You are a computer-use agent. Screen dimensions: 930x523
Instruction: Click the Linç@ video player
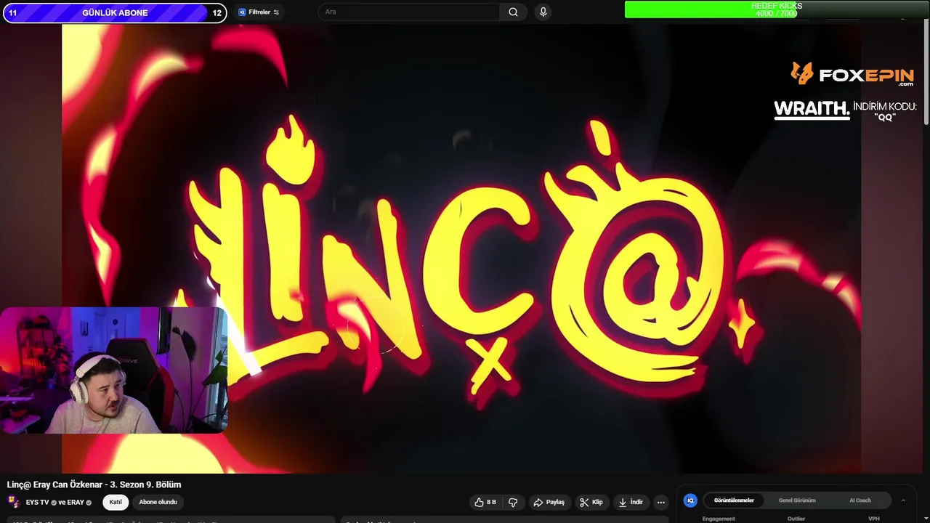point(461,248)
